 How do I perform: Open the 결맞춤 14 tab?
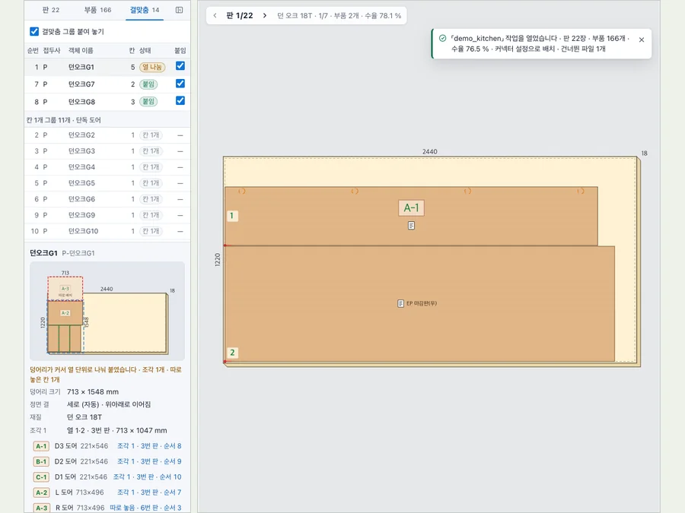coord(144,10)
